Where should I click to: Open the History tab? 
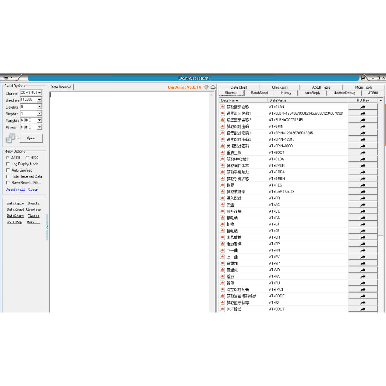pyautogui.click(x=286, y=93)
